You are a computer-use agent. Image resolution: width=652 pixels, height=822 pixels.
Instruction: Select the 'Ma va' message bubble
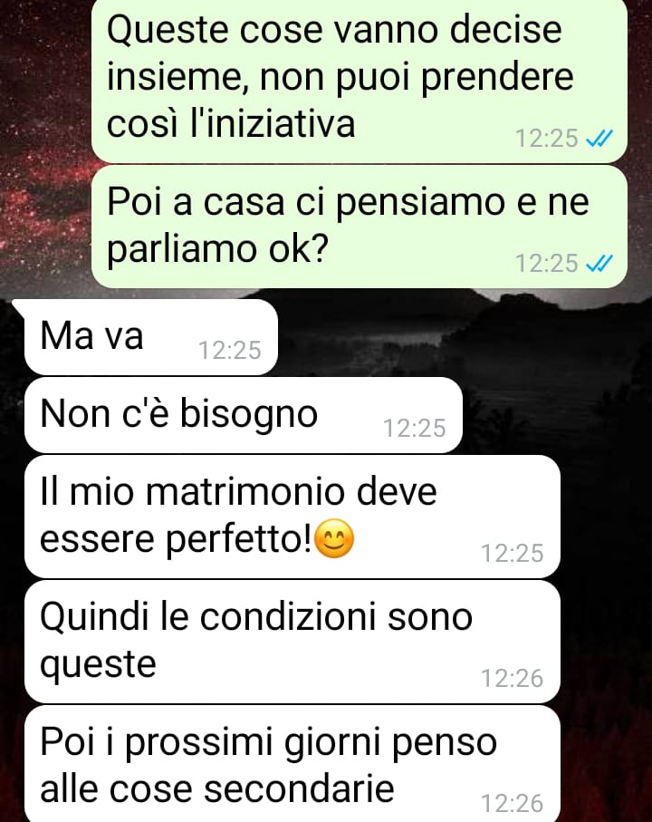pos(151,337)
